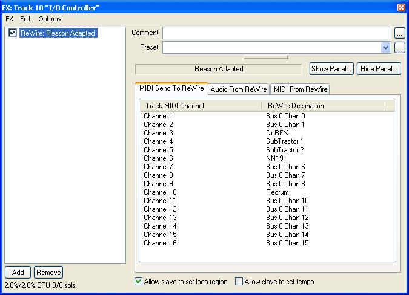409x295 pixels.
Task: Click the Bus 0 Chan 10 destination
Action: click(x=287, y=201)
